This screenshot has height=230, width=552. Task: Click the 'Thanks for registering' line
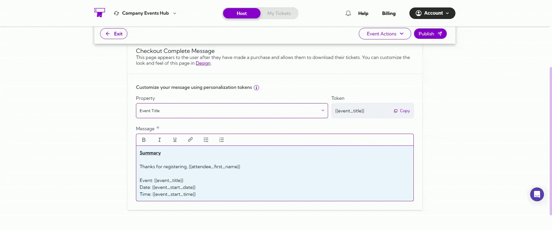(190, 167)
